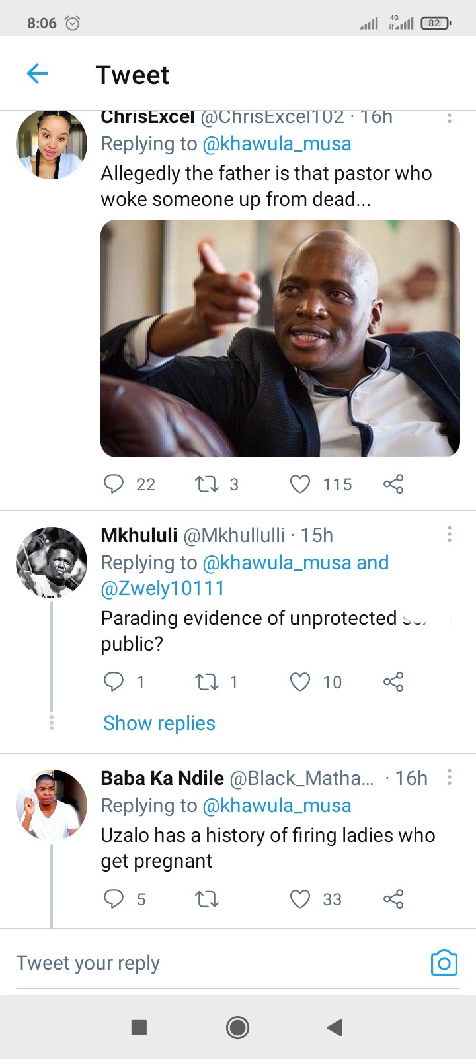This screenshot has height=1059, width=476.
Task: Open @khawula_musa mention in ChrisExcel's reply
Action: tap(276, 144)
